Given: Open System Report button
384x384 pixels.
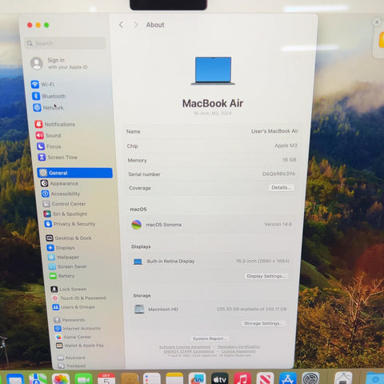Looking at the screenshot, I should coord(210,338).
